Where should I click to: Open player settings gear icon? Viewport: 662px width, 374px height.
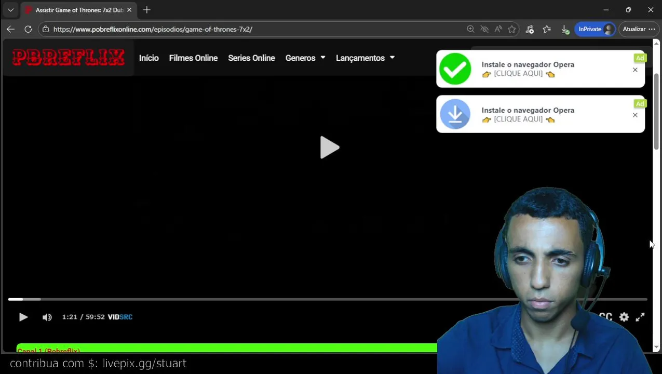(624, 317)
